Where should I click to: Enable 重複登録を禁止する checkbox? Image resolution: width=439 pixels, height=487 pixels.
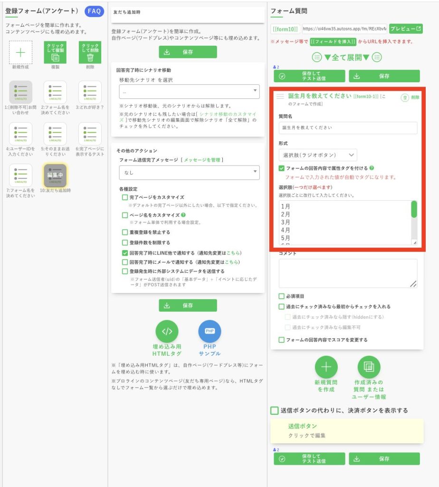[125, 232]
